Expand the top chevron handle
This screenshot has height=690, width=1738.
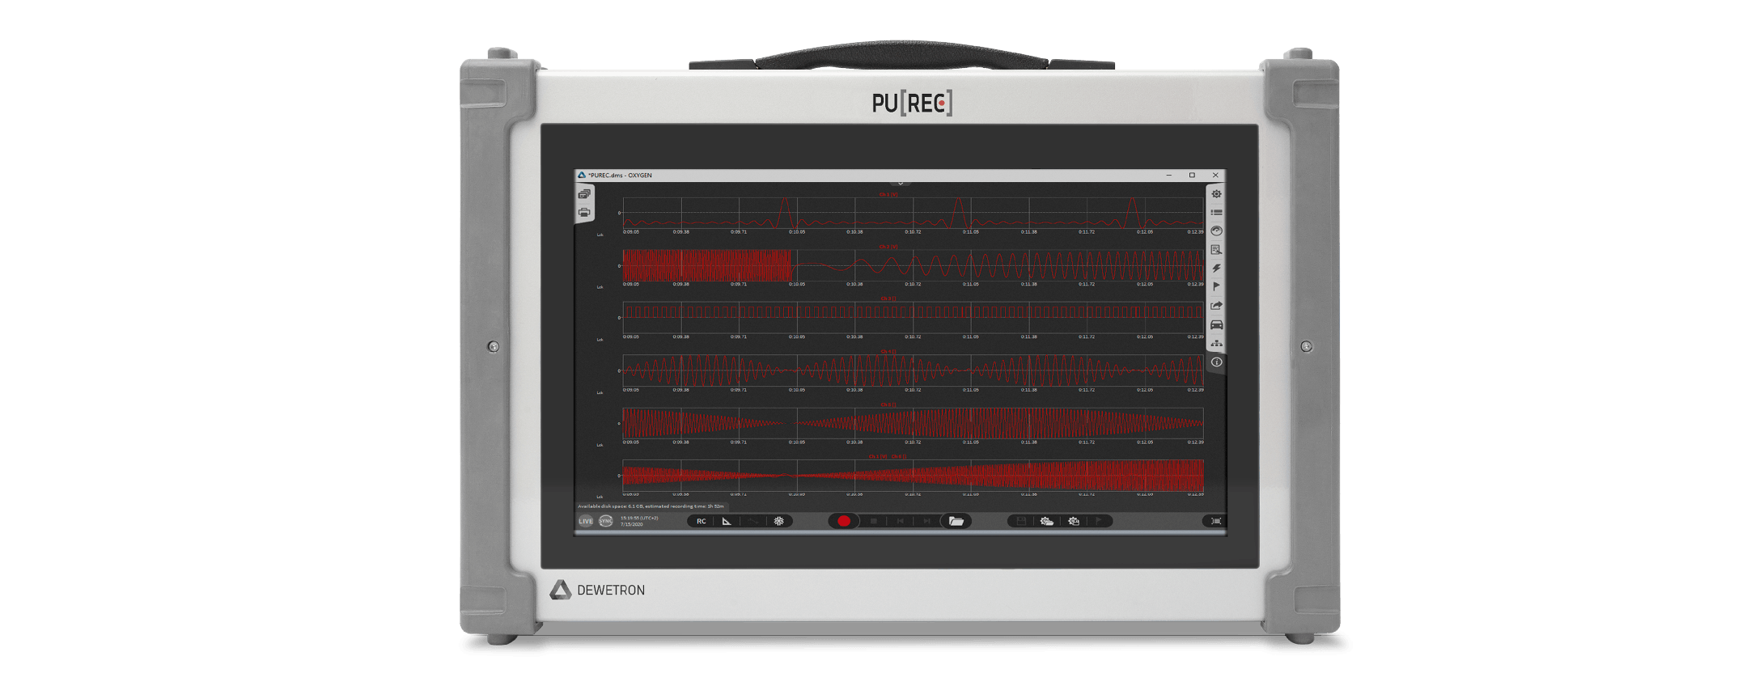click(900, 184)
